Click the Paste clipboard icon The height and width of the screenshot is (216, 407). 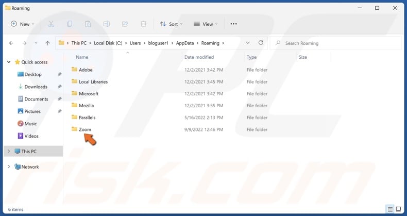88,24
